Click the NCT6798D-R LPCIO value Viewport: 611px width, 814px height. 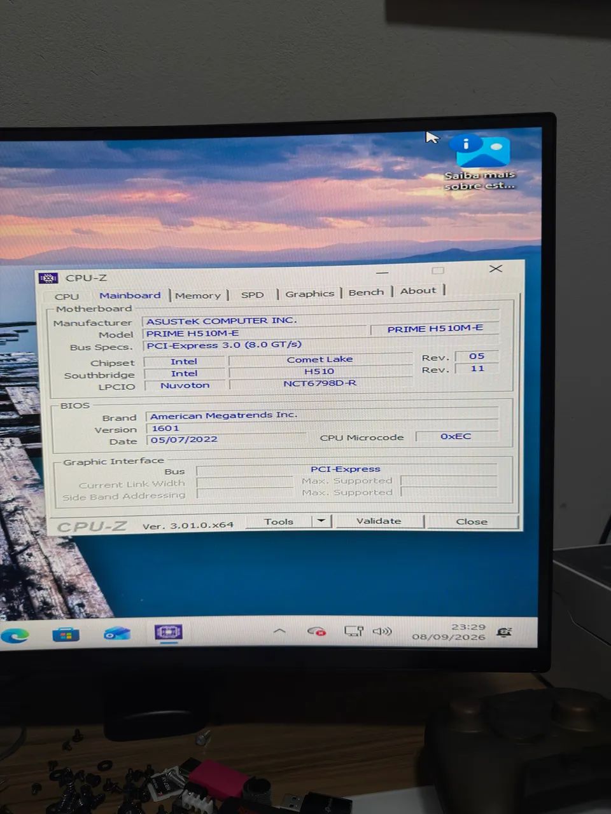click(320, 383)
